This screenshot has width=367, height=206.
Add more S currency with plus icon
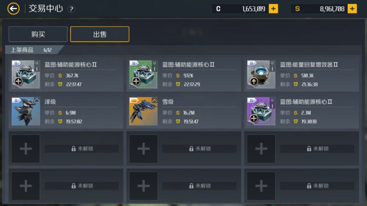(x=352, y=9)
